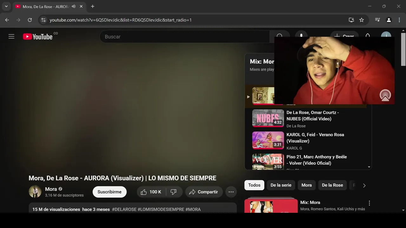Click the #DELAROSE hashtag
The image size is (406, 228).
tap(124, 209)
